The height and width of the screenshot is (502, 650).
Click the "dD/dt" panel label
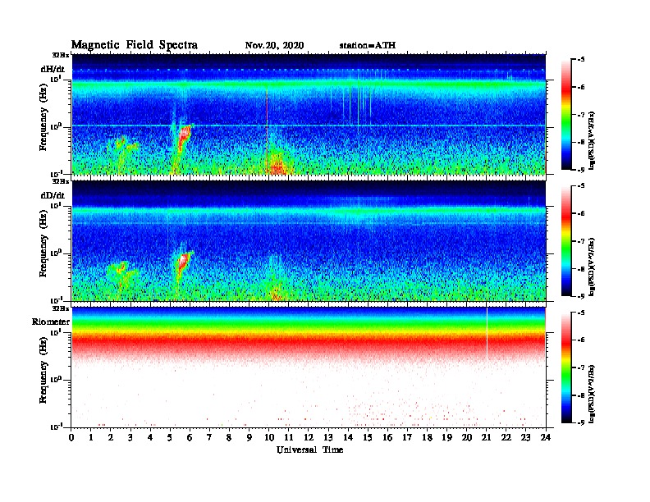(x=53, y=195)
